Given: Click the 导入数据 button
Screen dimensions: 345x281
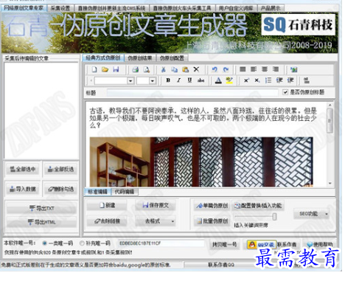Looking at the screenshot, I should tap(22, 189).
